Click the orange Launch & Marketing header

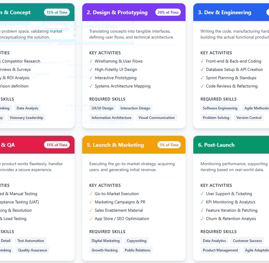pyautogui.click(x=115, y=145)
